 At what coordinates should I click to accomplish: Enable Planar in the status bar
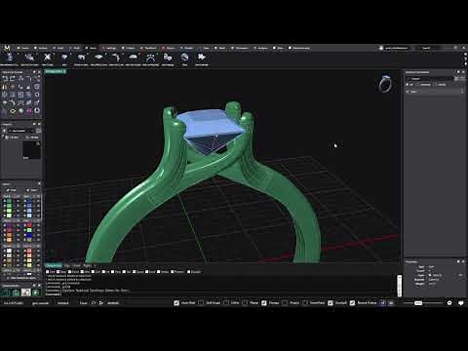coord(246,302)
